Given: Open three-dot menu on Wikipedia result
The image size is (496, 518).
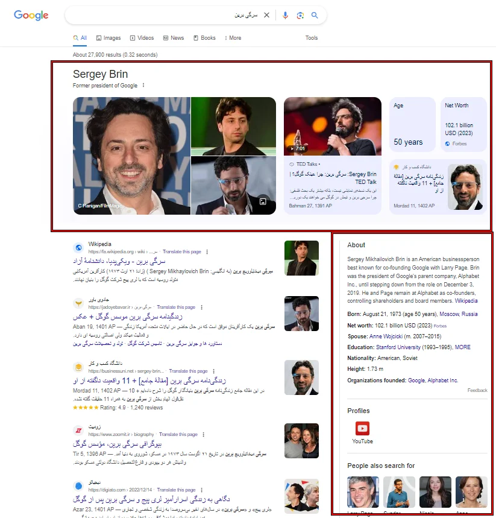Looking at the screenshot, I should (207, 251).
